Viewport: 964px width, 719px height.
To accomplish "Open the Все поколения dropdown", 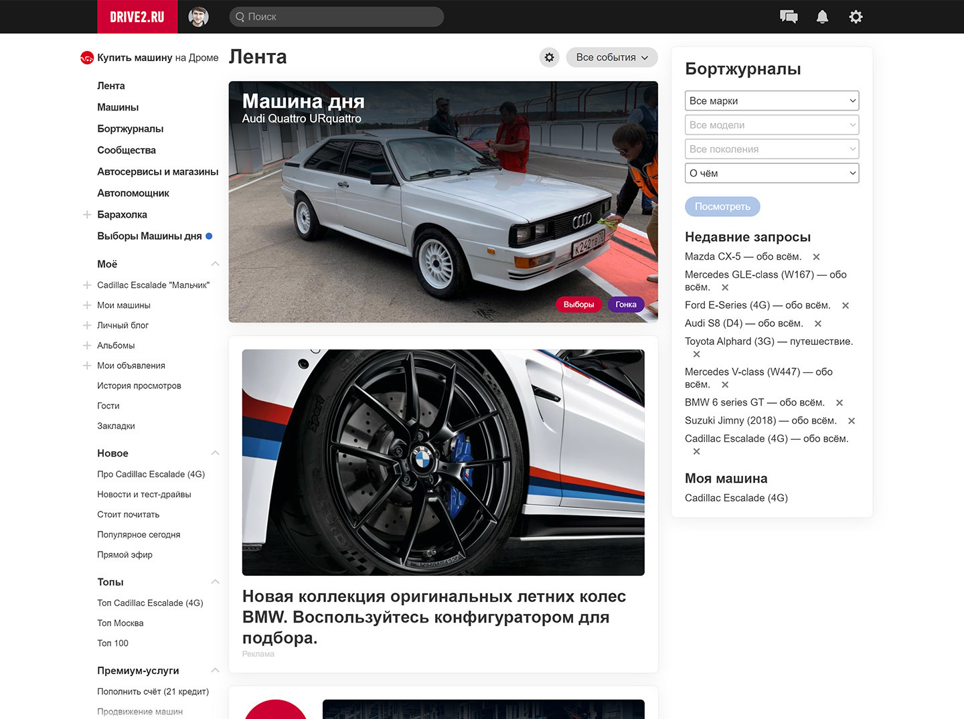I will pos(772,149).
